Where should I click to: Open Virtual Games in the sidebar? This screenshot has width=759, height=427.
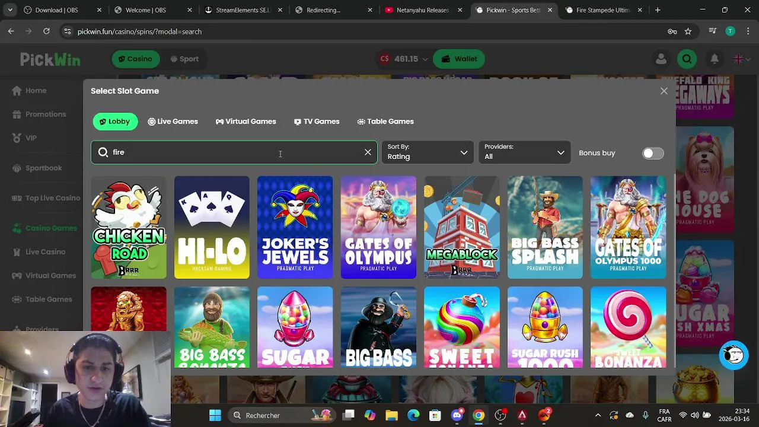click(x=44, y=275)
